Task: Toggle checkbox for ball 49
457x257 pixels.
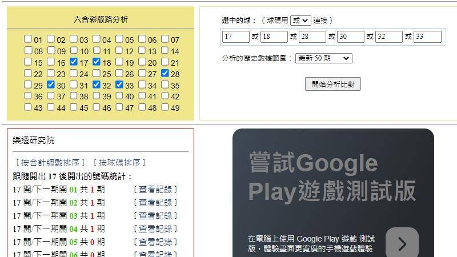Action: [165, 107]
